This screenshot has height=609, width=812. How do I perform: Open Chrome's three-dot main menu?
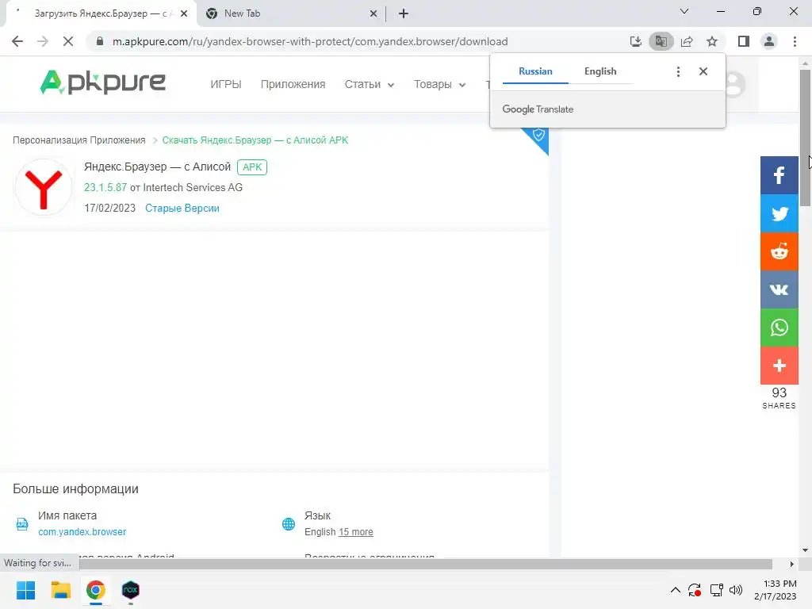click(795, 41)
